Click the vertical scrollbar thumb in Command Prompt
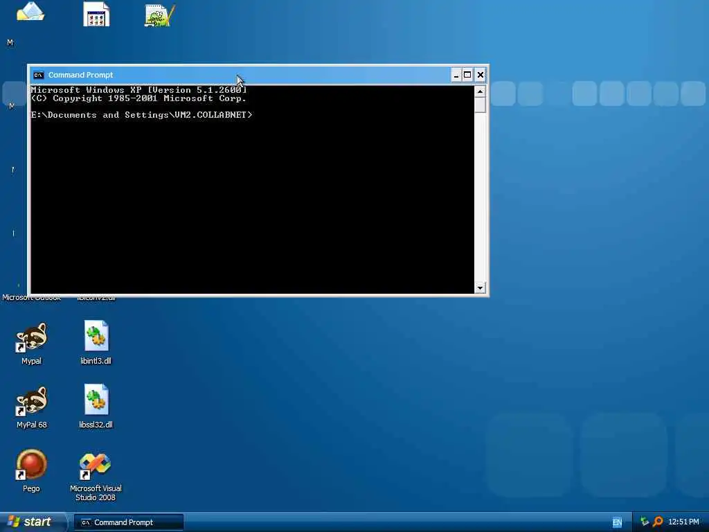Screen dimensions: 709x532 481,105
